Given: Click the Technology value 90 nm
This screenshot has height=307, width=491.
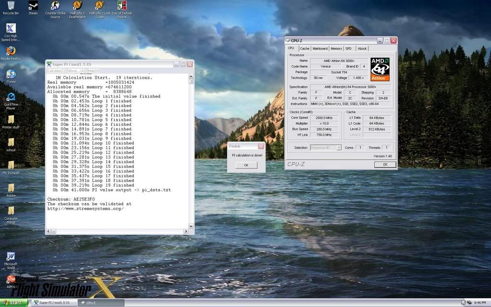Looking at the screenshot, I should [318, 78].
